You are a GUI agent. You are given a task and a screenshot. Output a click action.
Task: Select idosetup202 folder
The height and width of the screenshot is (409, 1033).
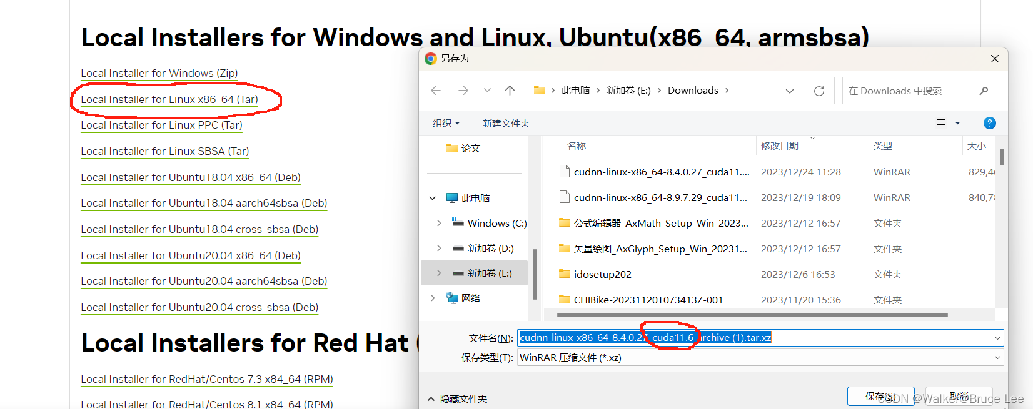[602, 274]
